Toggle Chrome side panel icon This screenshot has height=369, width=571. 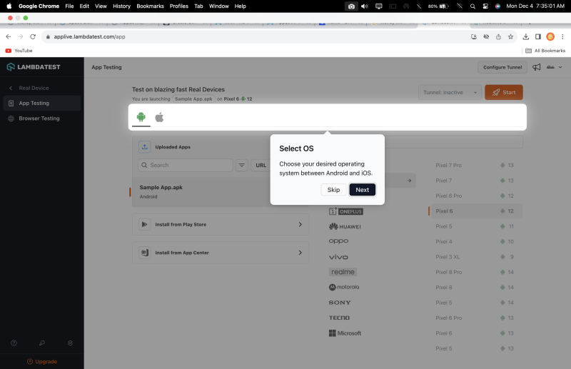pyautogui.click(x=538, y=37)
